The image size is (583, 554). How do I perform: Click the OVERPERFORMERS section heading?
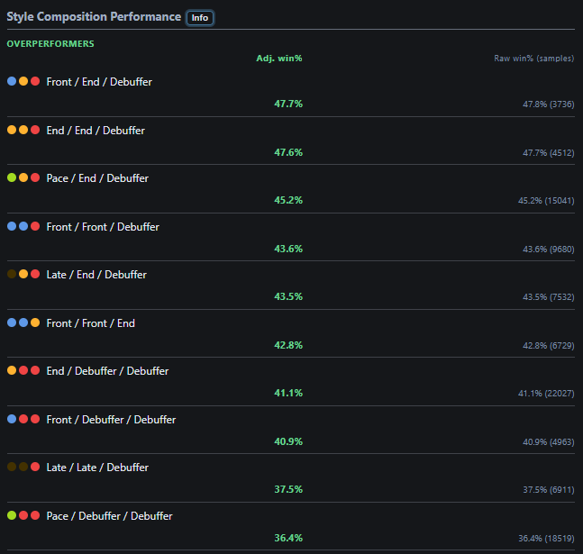pyautogui.click(x=50, y=44)
